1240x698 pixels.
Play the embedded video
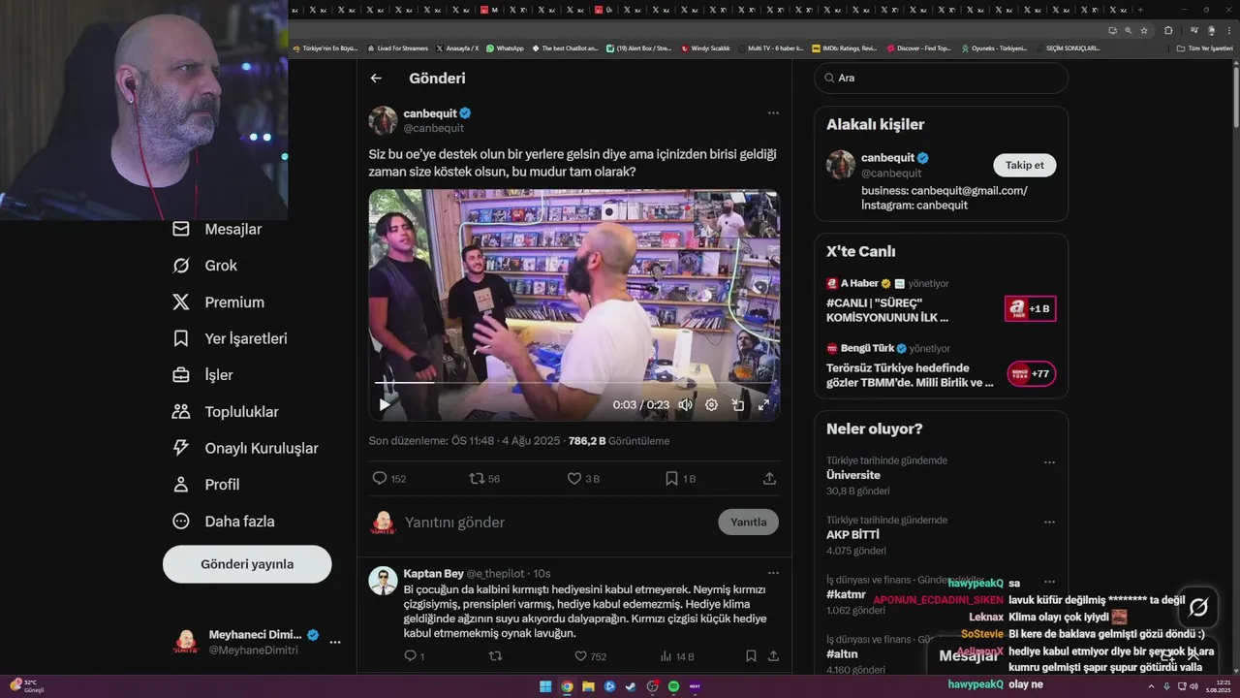coord(385,405)
